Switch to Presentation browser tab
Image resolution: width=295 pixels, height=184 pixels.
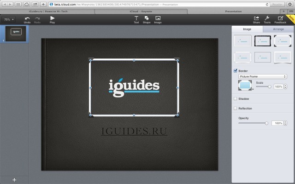coord(233,11)
